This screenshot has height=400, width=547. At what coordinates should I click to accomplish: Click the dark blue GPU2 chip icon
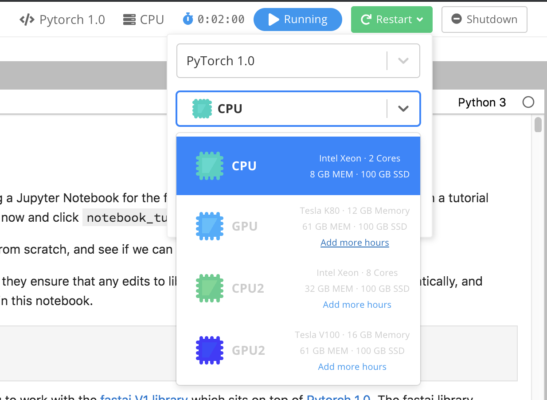pyautogui.click(x=210, y=350)
